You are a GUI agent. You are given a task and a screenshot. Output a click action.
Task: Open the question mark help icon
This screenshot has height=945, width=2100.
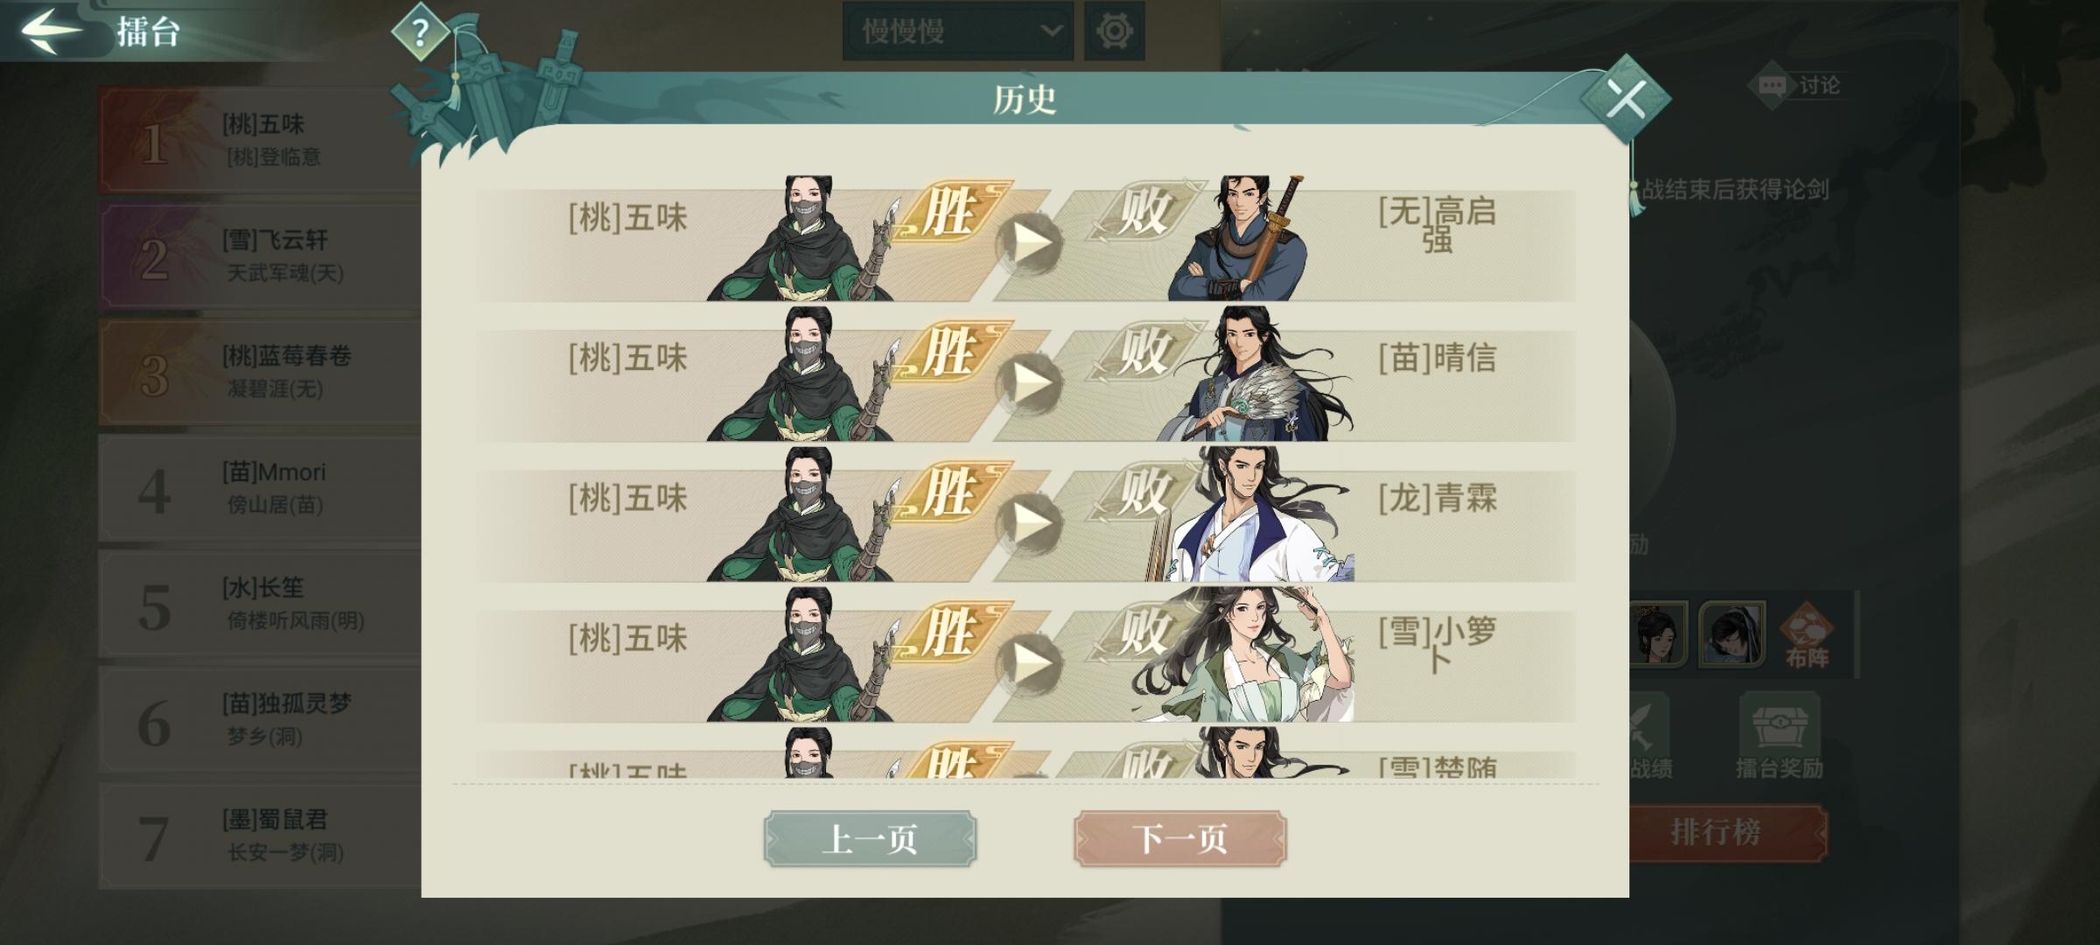(420, 33)
